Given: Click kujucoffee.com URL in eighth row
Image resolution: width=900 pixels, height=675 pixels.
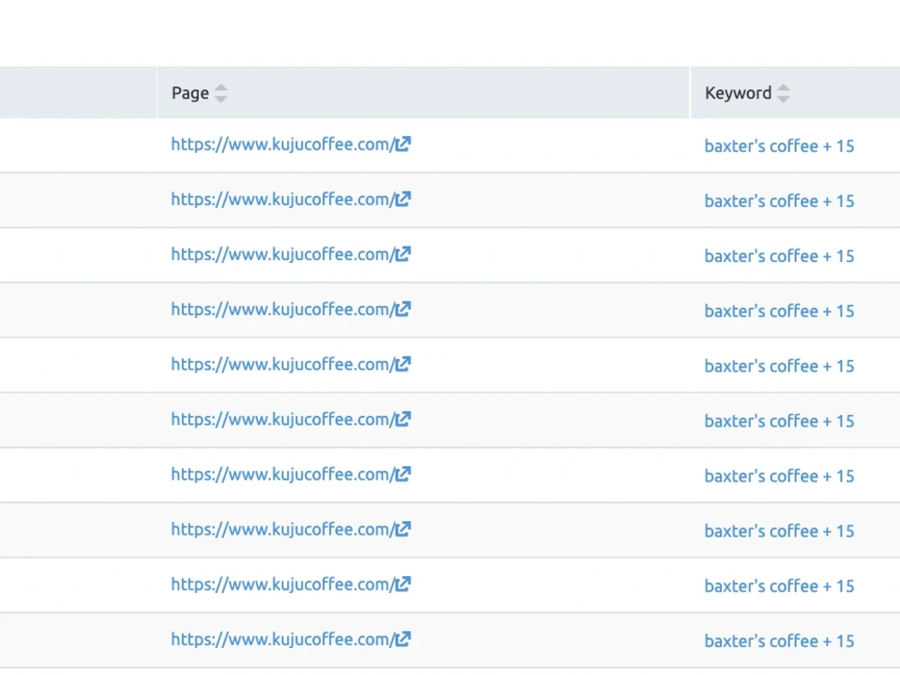Looking at the screenshot, I should (x=283, y=530).
